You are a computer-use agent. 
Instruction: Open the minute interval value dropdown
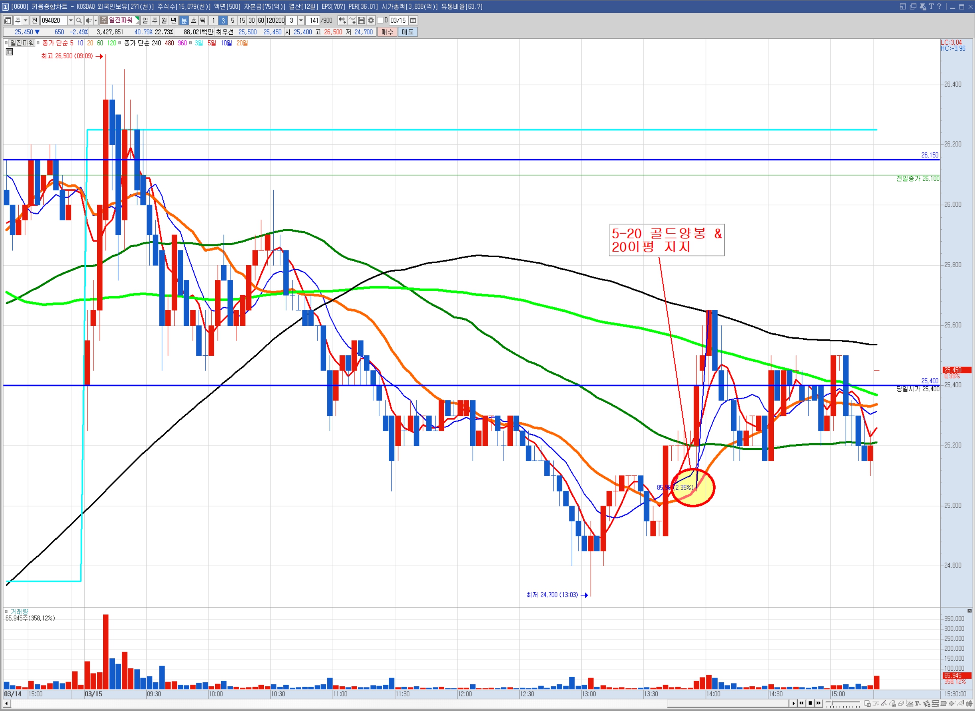(x=301, y=20)
